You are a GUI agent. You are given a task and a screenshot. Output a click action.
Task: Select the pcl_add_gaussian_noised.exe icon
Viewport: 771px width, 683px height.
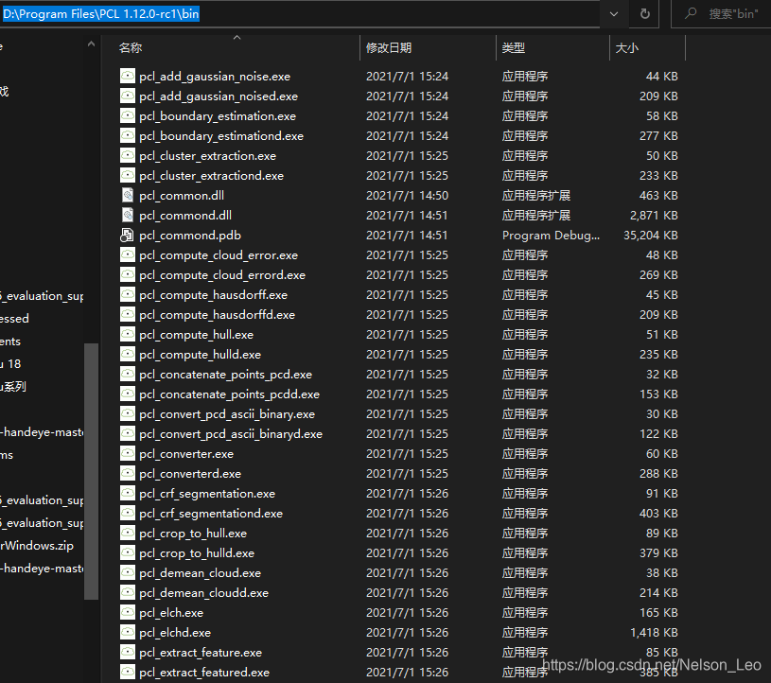pos(128,96)
